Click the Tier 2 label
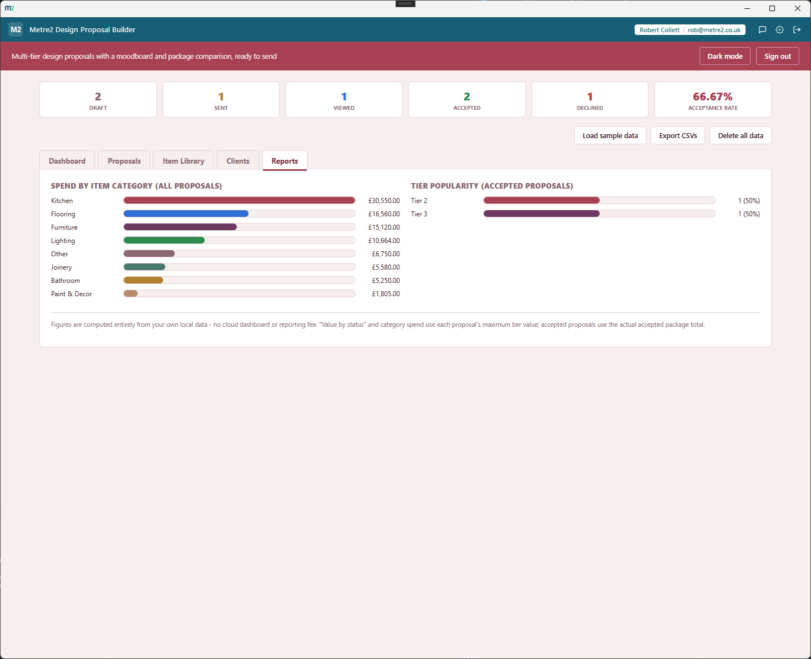The width and height of the screenshot is (811, 659). (419, 201)
